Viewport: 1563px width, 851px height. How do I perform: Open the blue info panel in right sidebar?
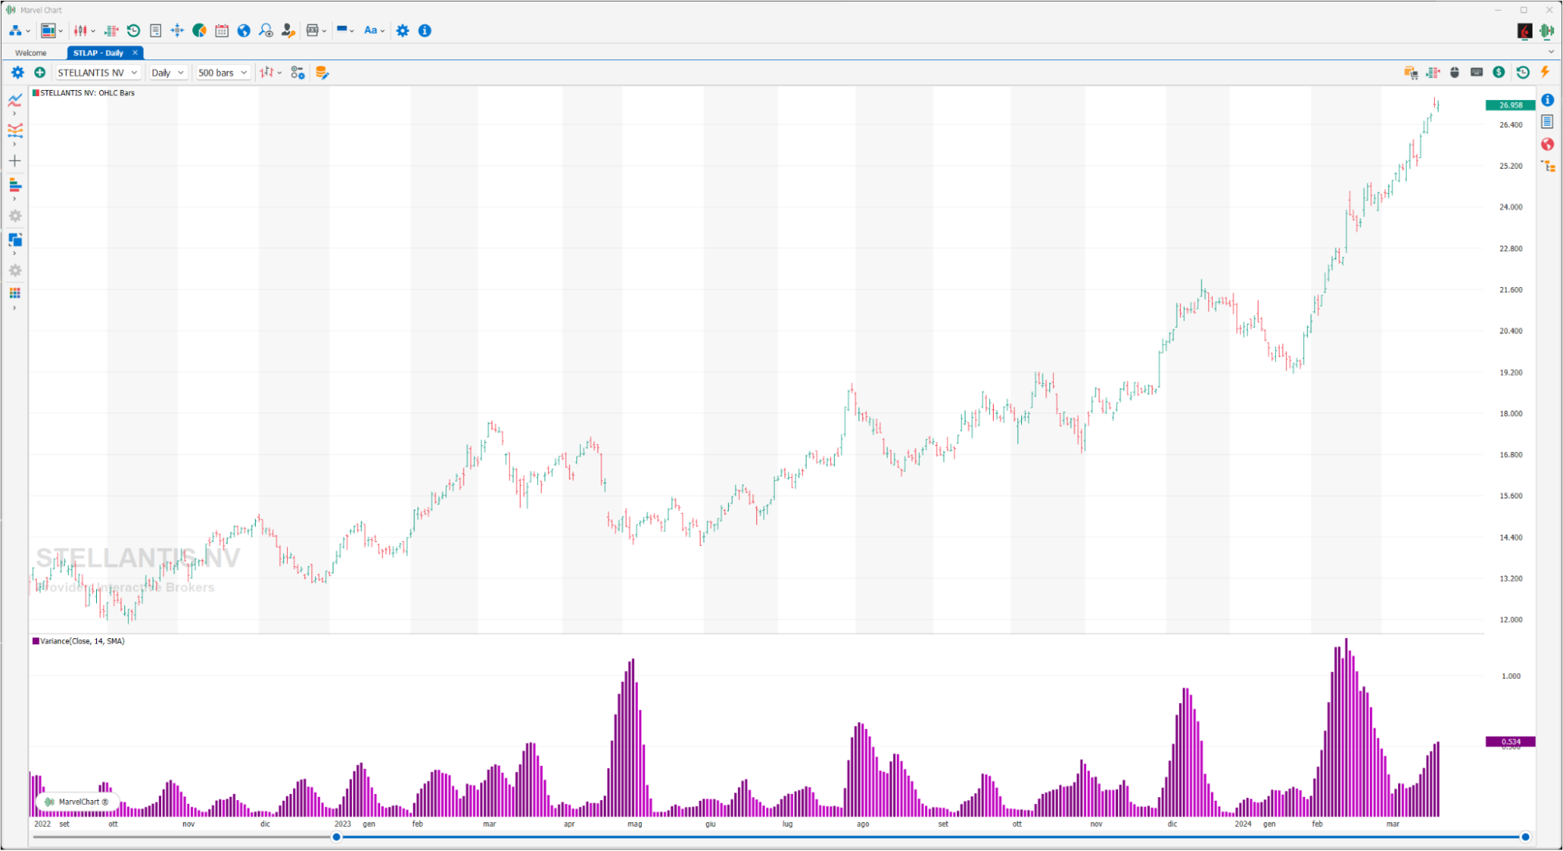click(1547, 99)
